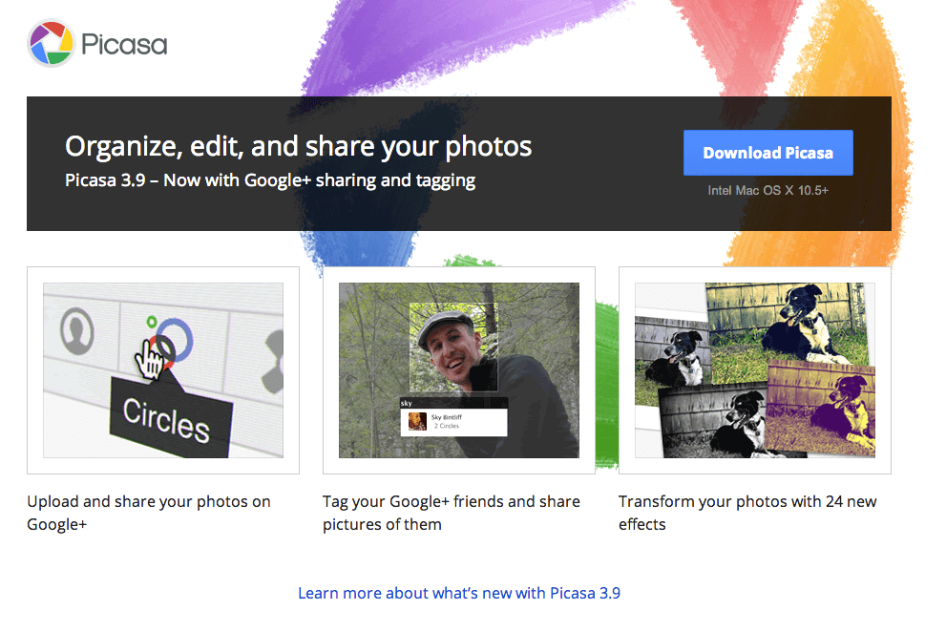Click 'Picasa 3.9 – Now with Google+ sharing' subtitle
946x632 pixels.
point(270,180)
